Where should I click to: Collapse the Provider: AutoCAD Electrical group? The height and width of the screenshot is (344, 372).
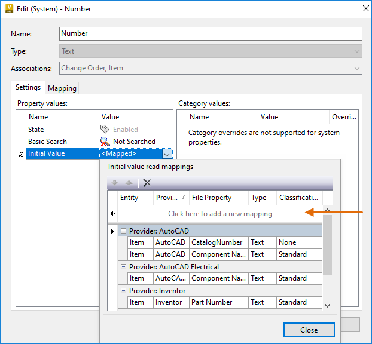click(x=123, y=267)
